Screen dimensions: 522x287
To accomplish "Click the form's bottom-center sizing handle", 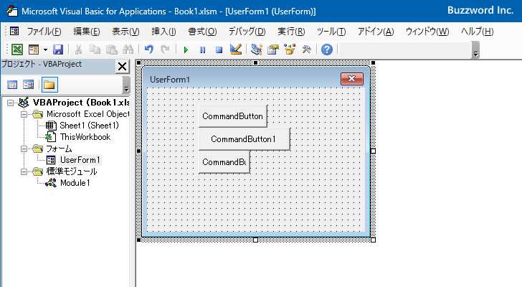I will (256, 240).
